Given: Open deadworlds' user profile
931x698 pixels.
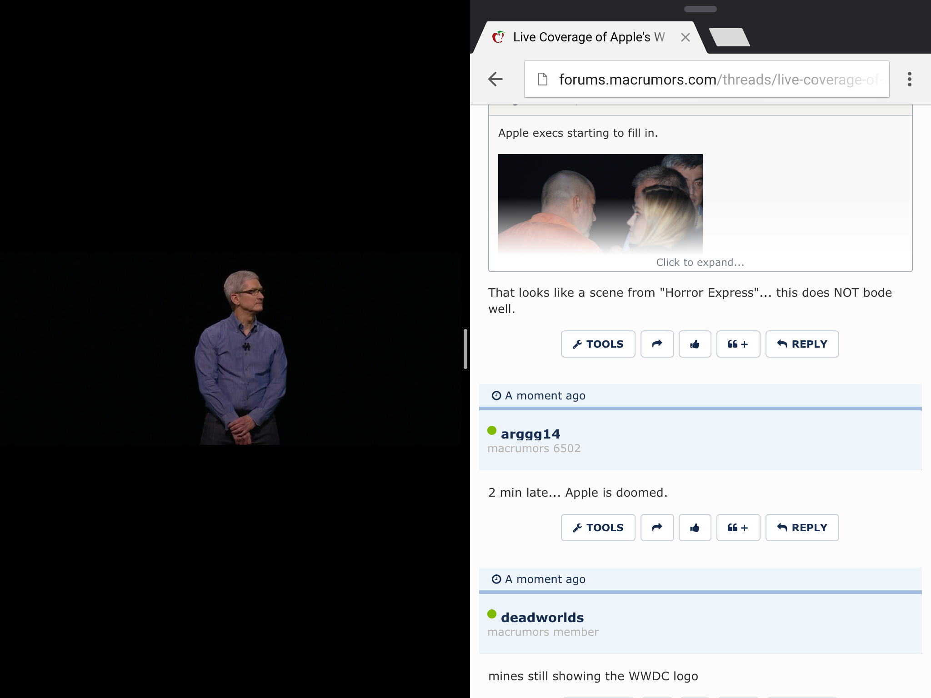Looking at the screenshot, I should (542, 618).
